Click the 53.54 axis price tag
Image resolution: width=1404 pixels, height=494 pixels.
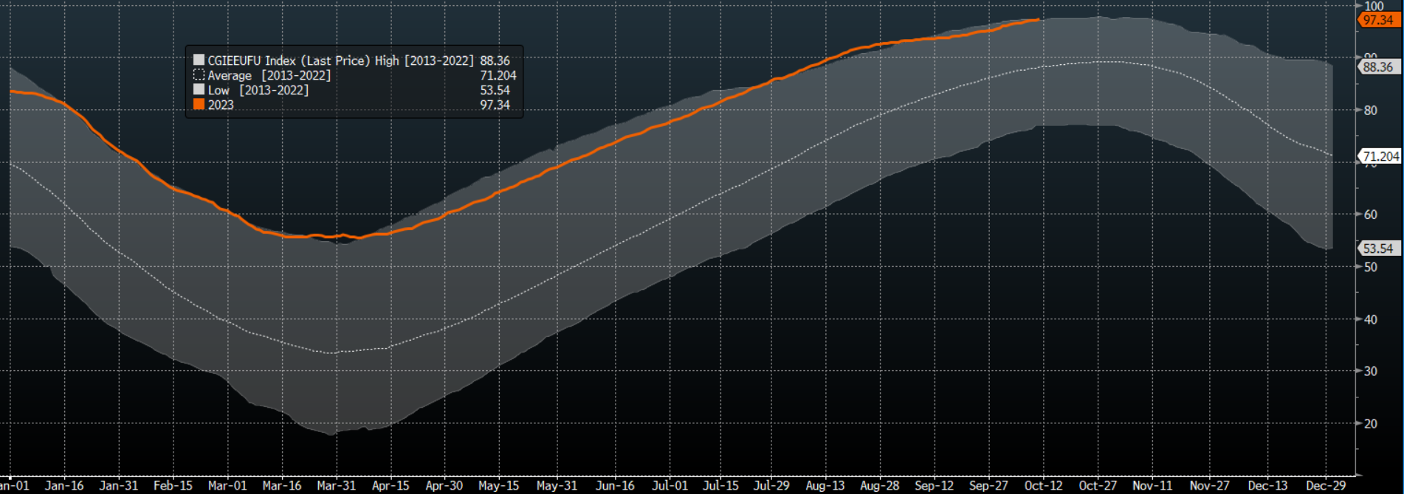pos(1377,248)
